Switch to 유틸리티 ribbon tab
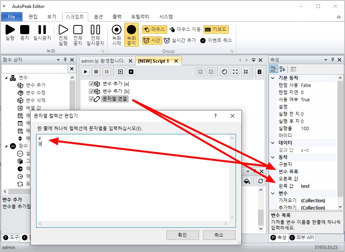This screenshot has width=345, height=252. [140, 17]
